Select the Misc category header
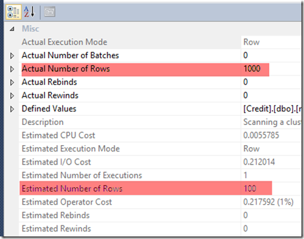The width and height of the screenshot is (304, 239). tap(30, 28)
